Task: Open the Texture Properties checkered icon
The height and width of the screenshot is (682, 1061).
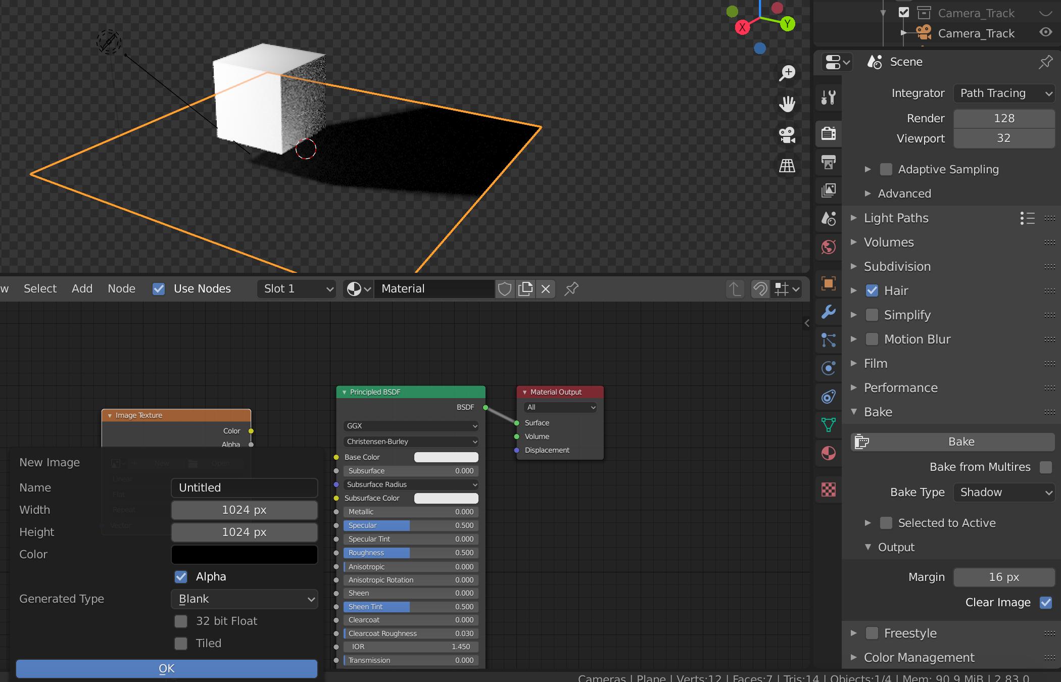Action: 829,489
